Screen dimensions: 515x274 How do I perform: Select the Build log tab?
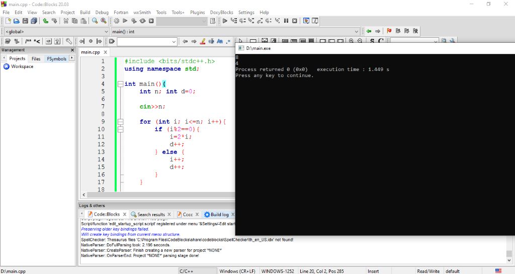coord(216,214)
